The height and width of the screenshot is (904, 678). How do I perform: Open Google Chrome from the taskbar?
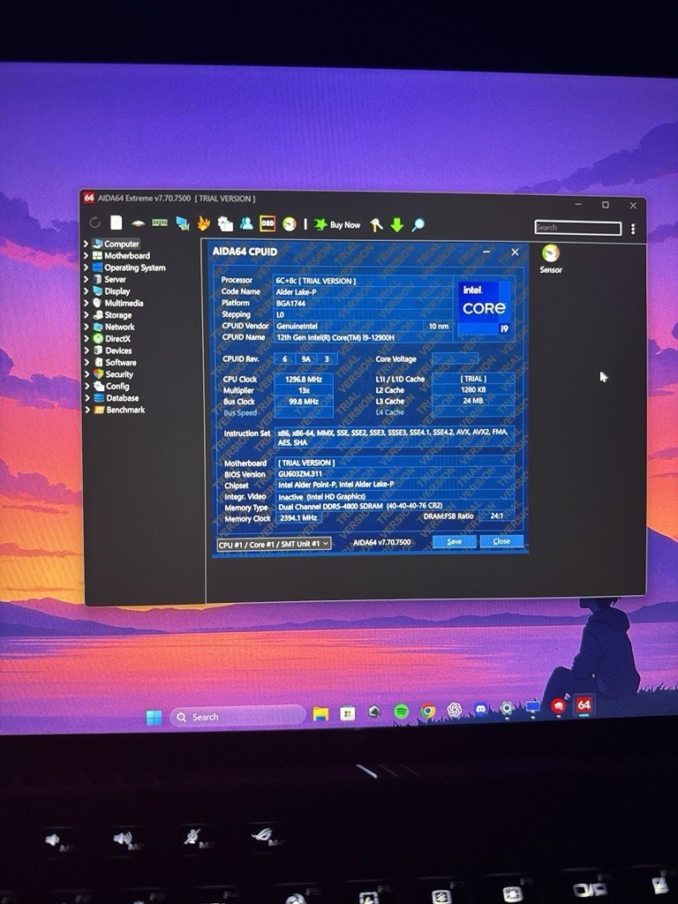tap(428, 711)
